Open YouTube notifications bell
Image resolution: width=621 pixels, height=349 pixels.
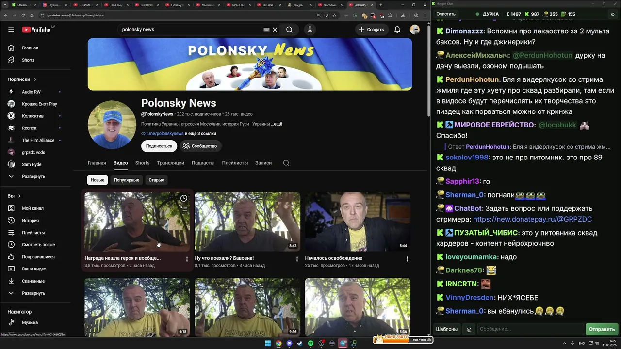[x=397, y=30]
